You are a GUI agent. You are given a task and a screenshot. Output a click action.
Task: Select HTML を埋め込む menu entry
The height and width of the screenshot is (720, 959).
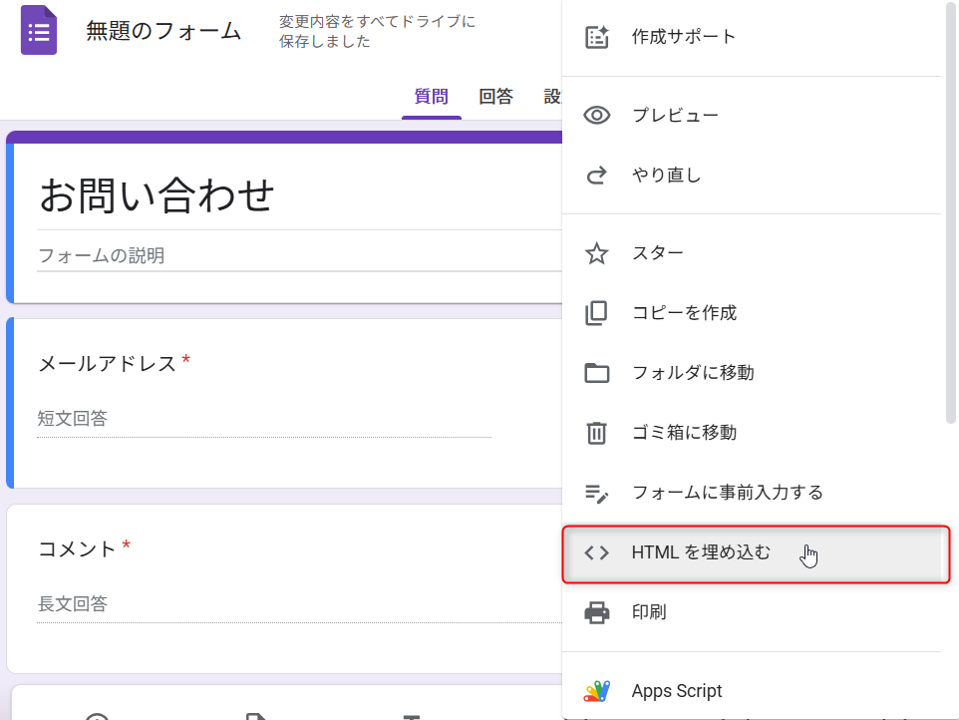(756, 553)
